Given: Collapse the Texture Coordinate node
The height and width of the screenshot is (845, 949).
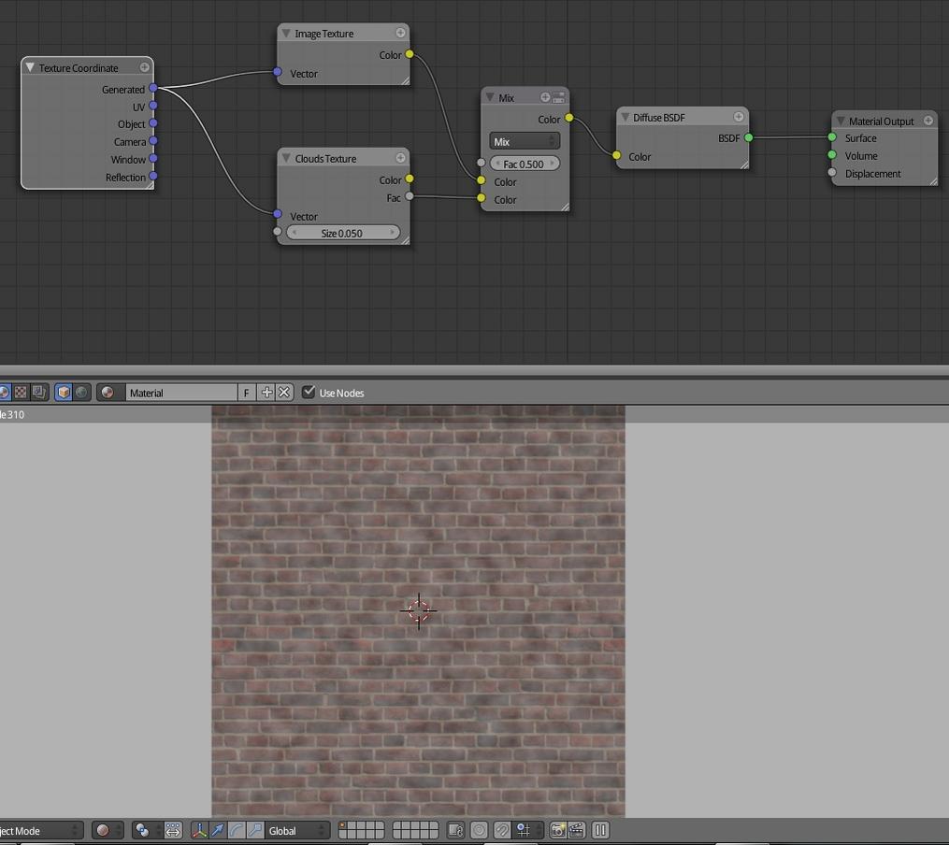Looking at the screenshot, I should (x=30, y=67).
